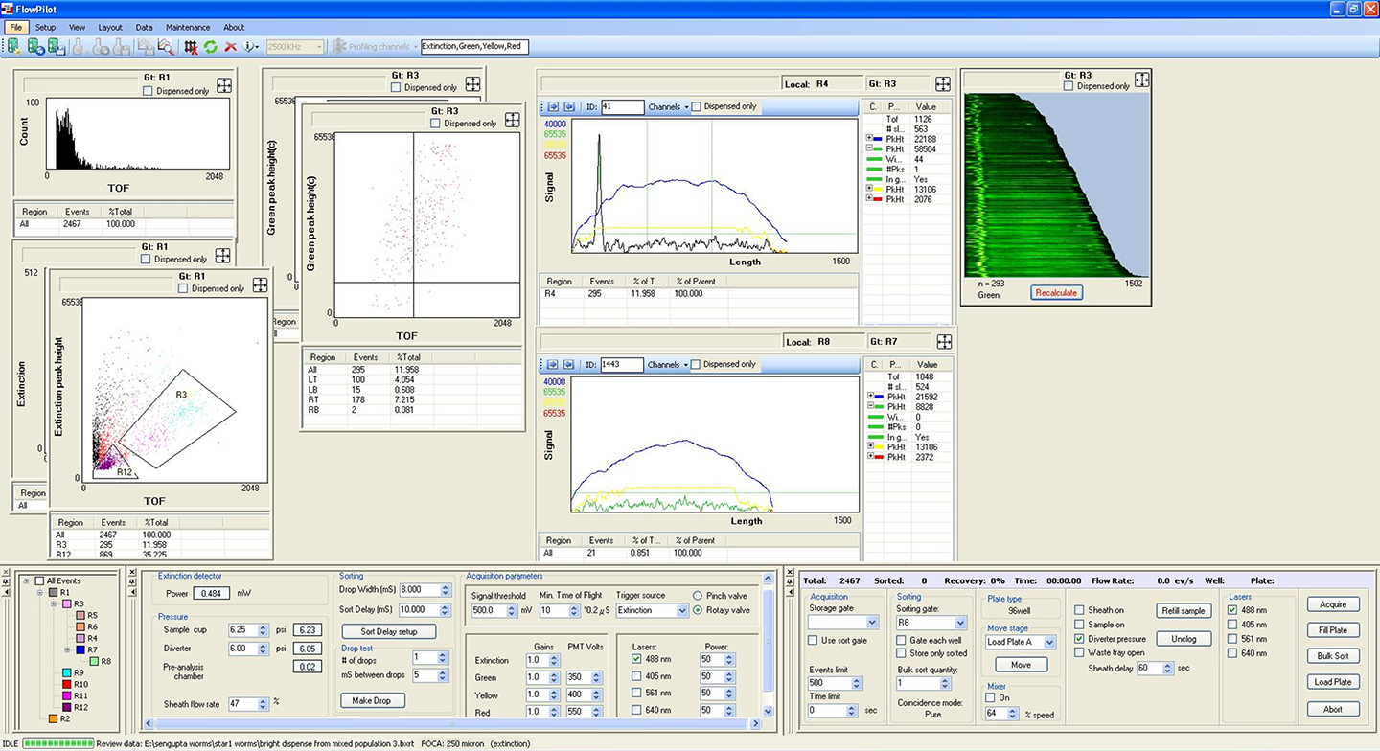Open the Maintenance menu
This screenshot has width=1380, height=751.
pos(188,27)
